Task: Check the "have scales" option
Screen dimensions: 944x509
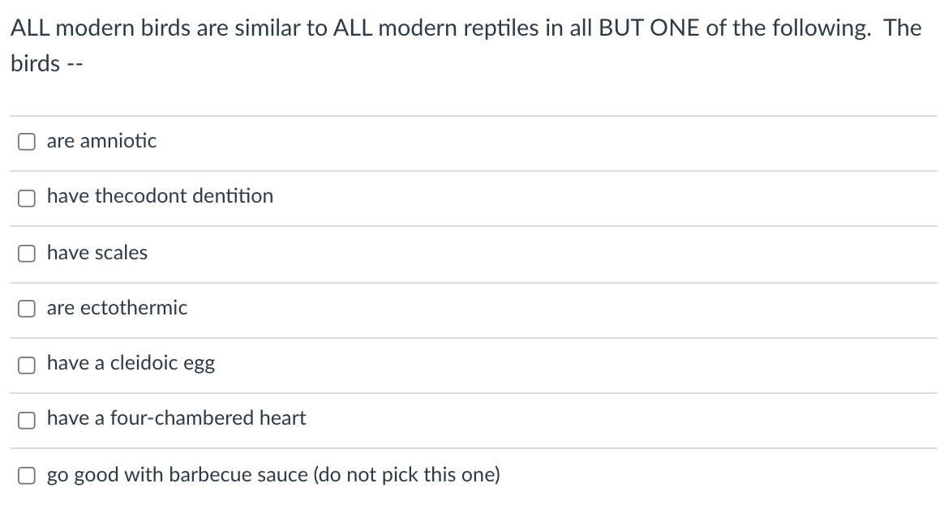Action: coord(26,253)
